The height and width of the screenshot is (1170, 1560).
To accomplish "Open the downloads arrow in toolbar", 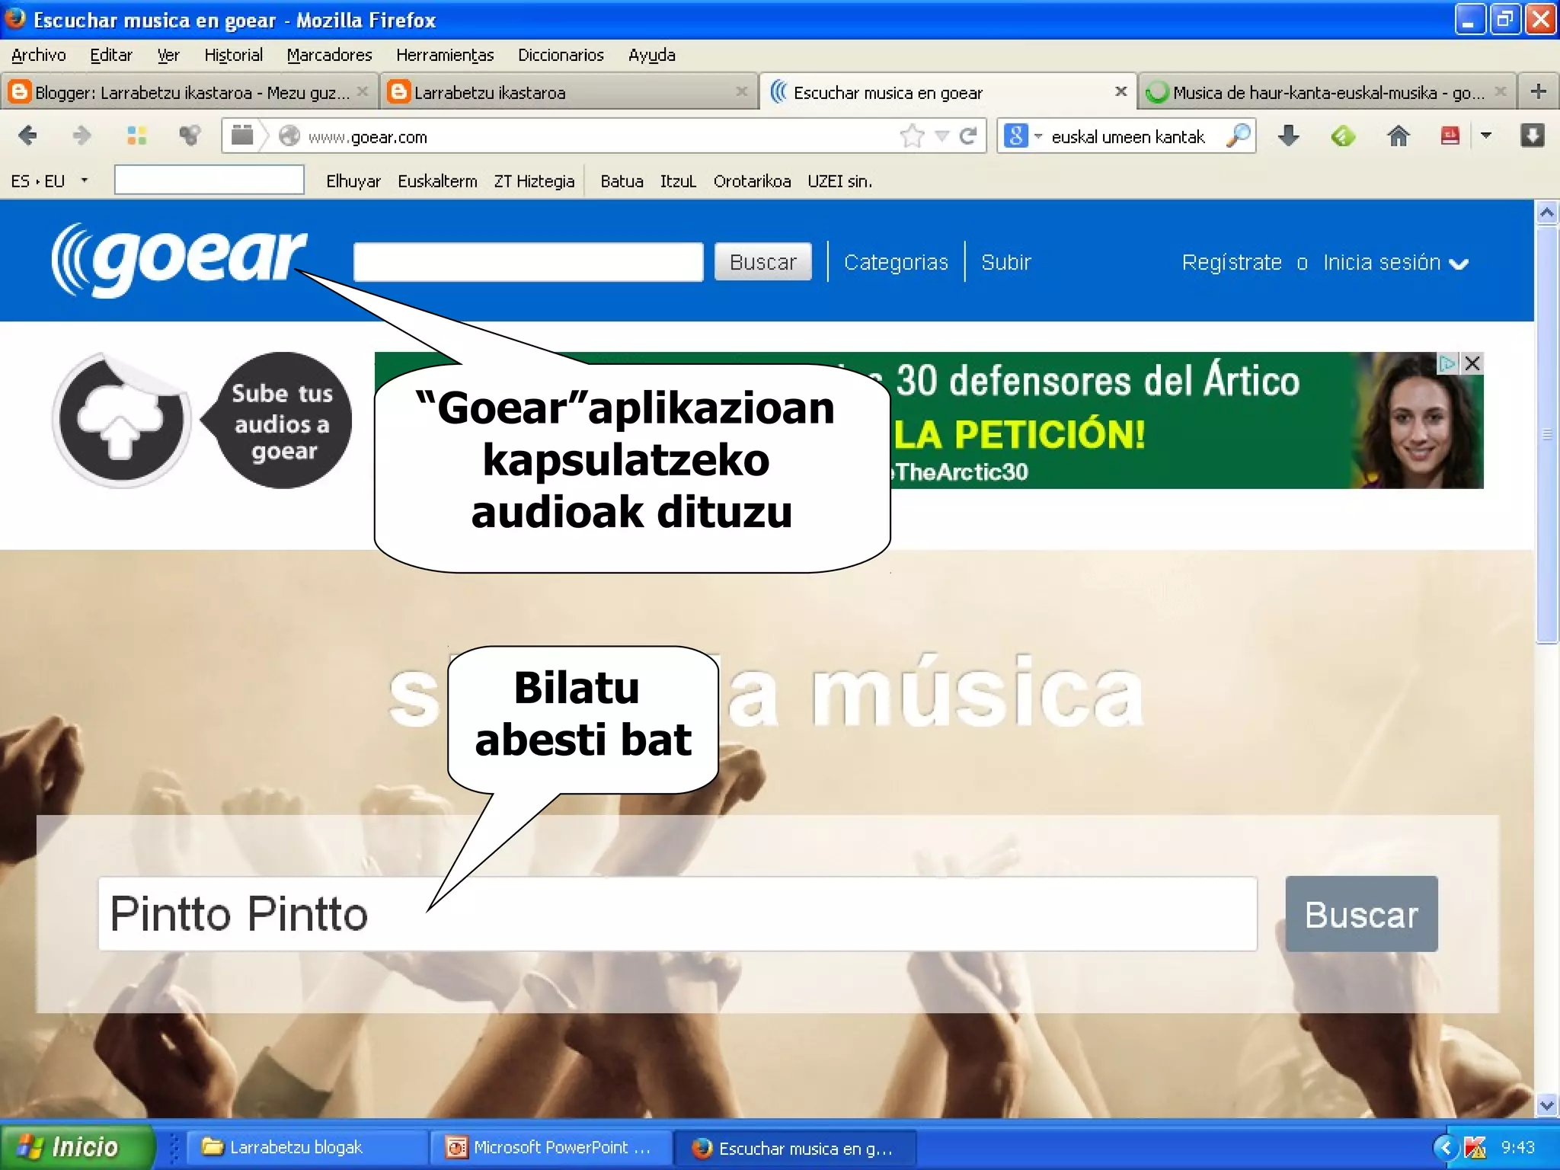I will pyautogui.click(x=1289, y=136).
